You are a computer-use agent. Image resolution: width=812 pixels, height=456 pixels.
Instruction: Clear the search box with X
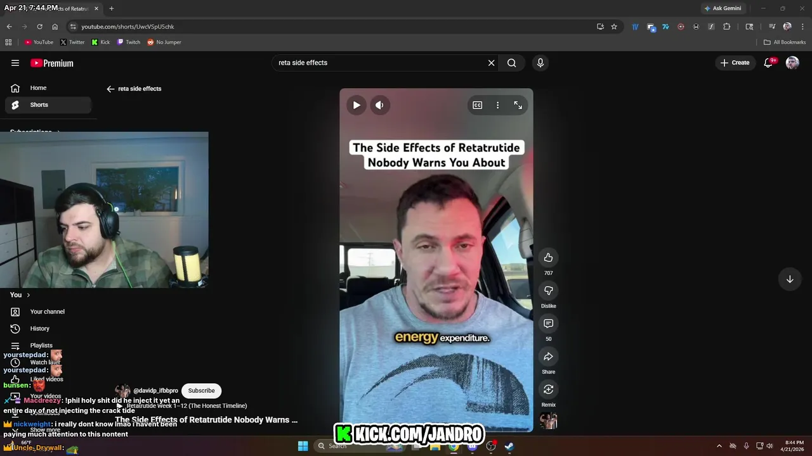(491, 63)
